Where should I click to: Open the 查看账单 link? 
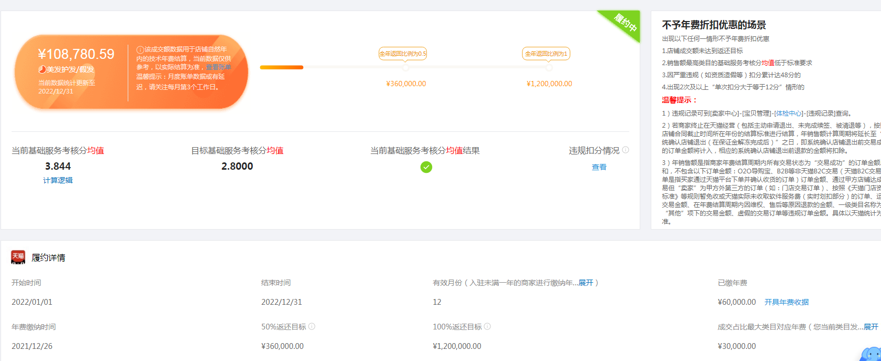coord(218,67)
